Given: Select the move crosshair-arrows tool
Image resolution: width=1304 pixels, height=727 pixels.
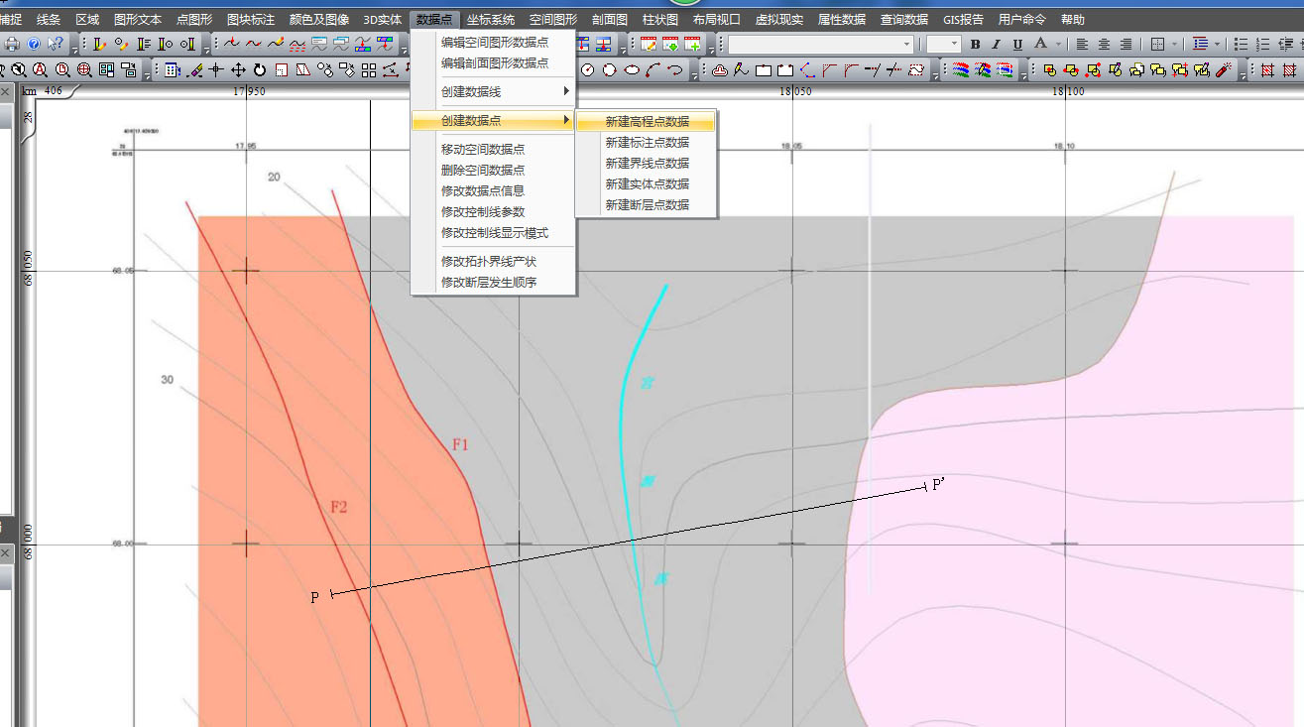Looking at the screenshot, I should coord(238,70).
